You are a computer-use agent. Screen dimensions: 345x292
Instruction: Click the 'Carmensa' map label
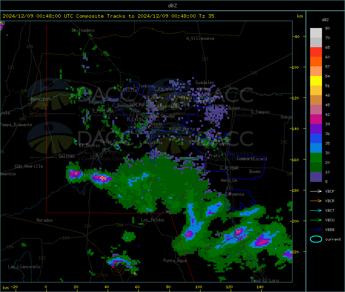[x=235, y=194]
